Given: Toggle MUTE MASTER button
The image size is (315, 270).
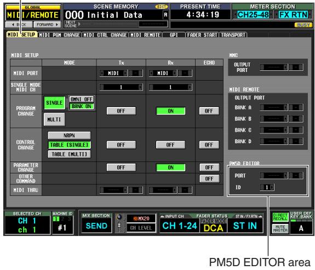Looking at the screenshot, I should click(x=280, y=229).
